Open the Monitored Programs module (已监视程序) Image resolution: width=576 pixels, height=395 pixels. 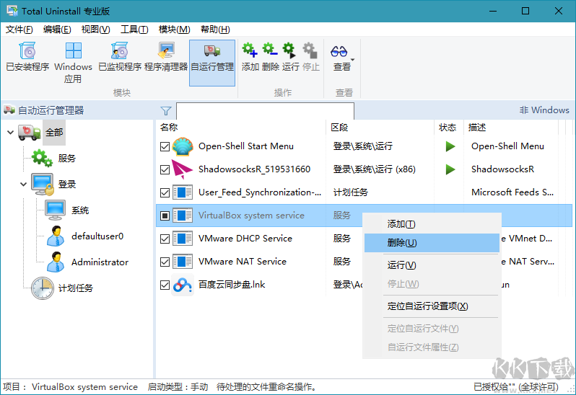point(120,57)
